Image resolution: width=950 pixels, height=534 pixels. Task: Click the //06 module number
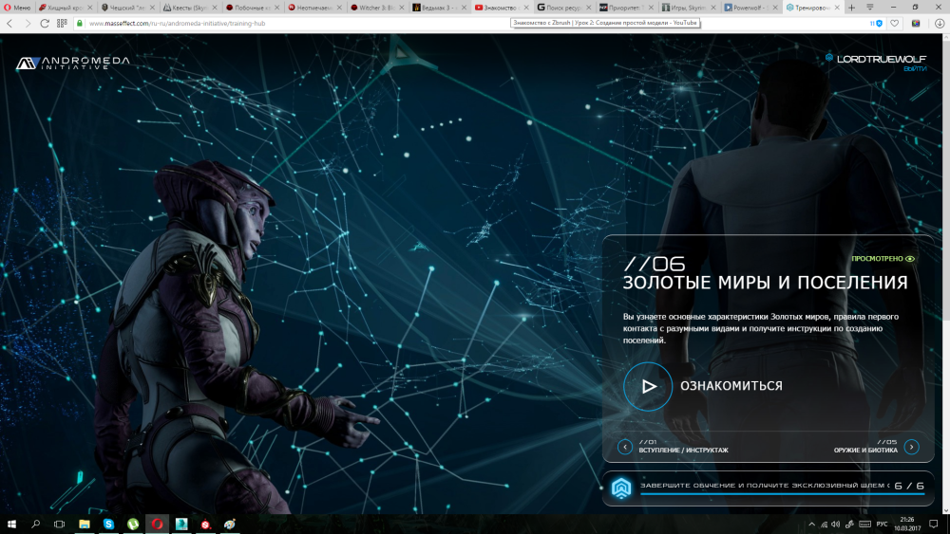click(x=655, y=264)
